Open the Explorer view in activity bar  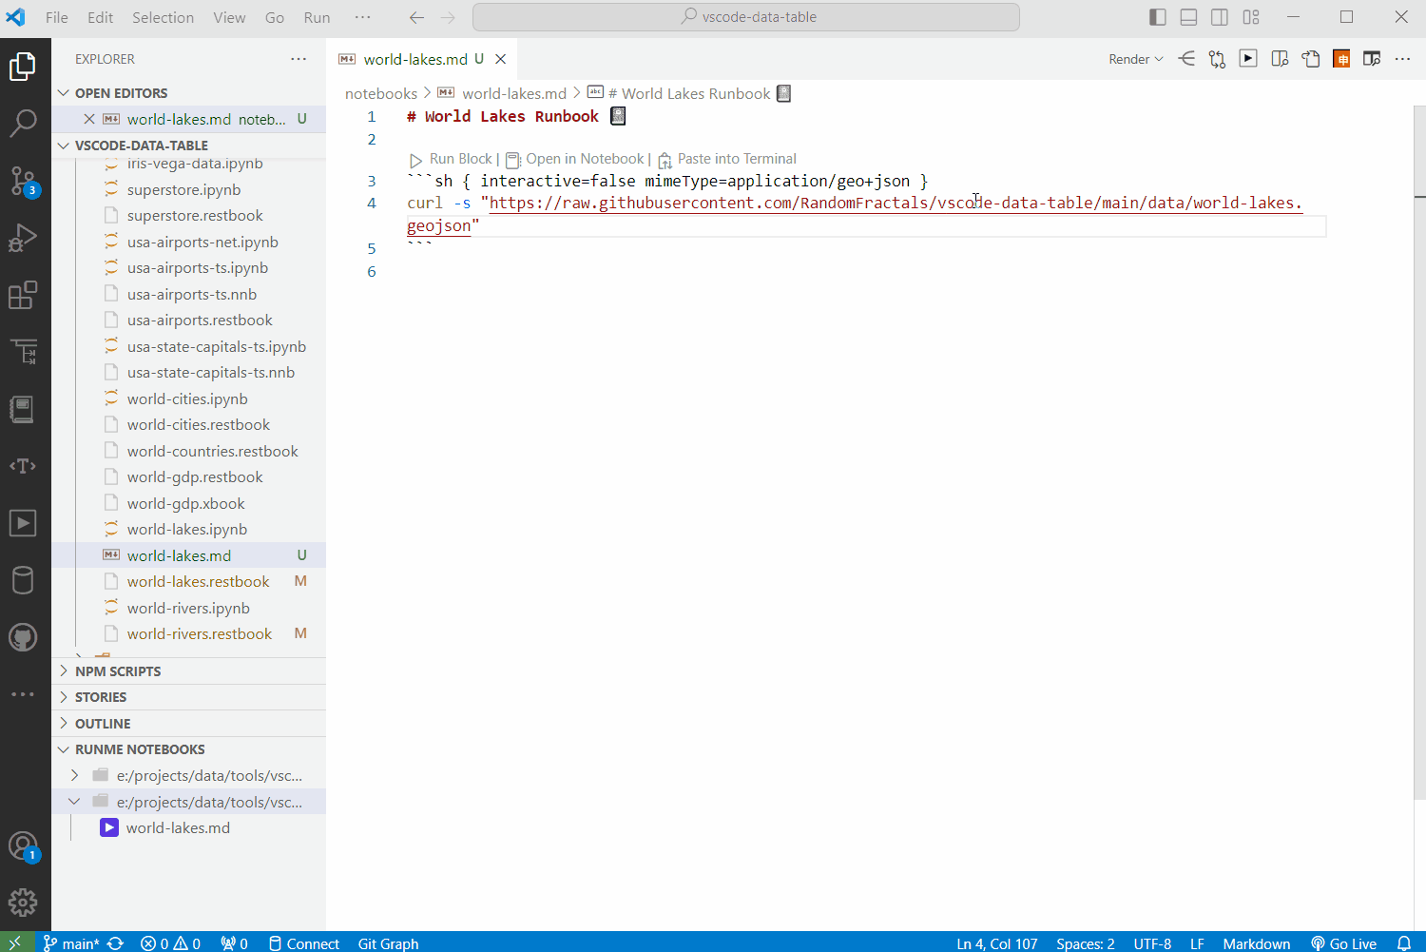pyautogui.click(x=23, y=67)
